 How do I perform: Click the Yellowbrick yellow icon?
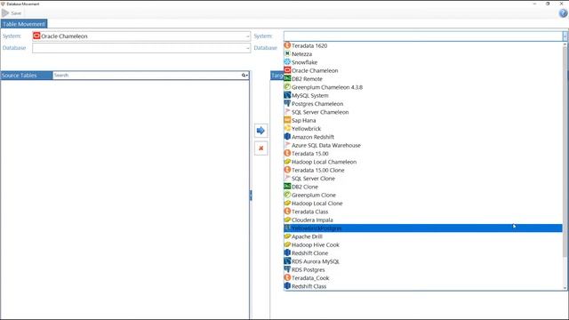(x=287, y=128)
